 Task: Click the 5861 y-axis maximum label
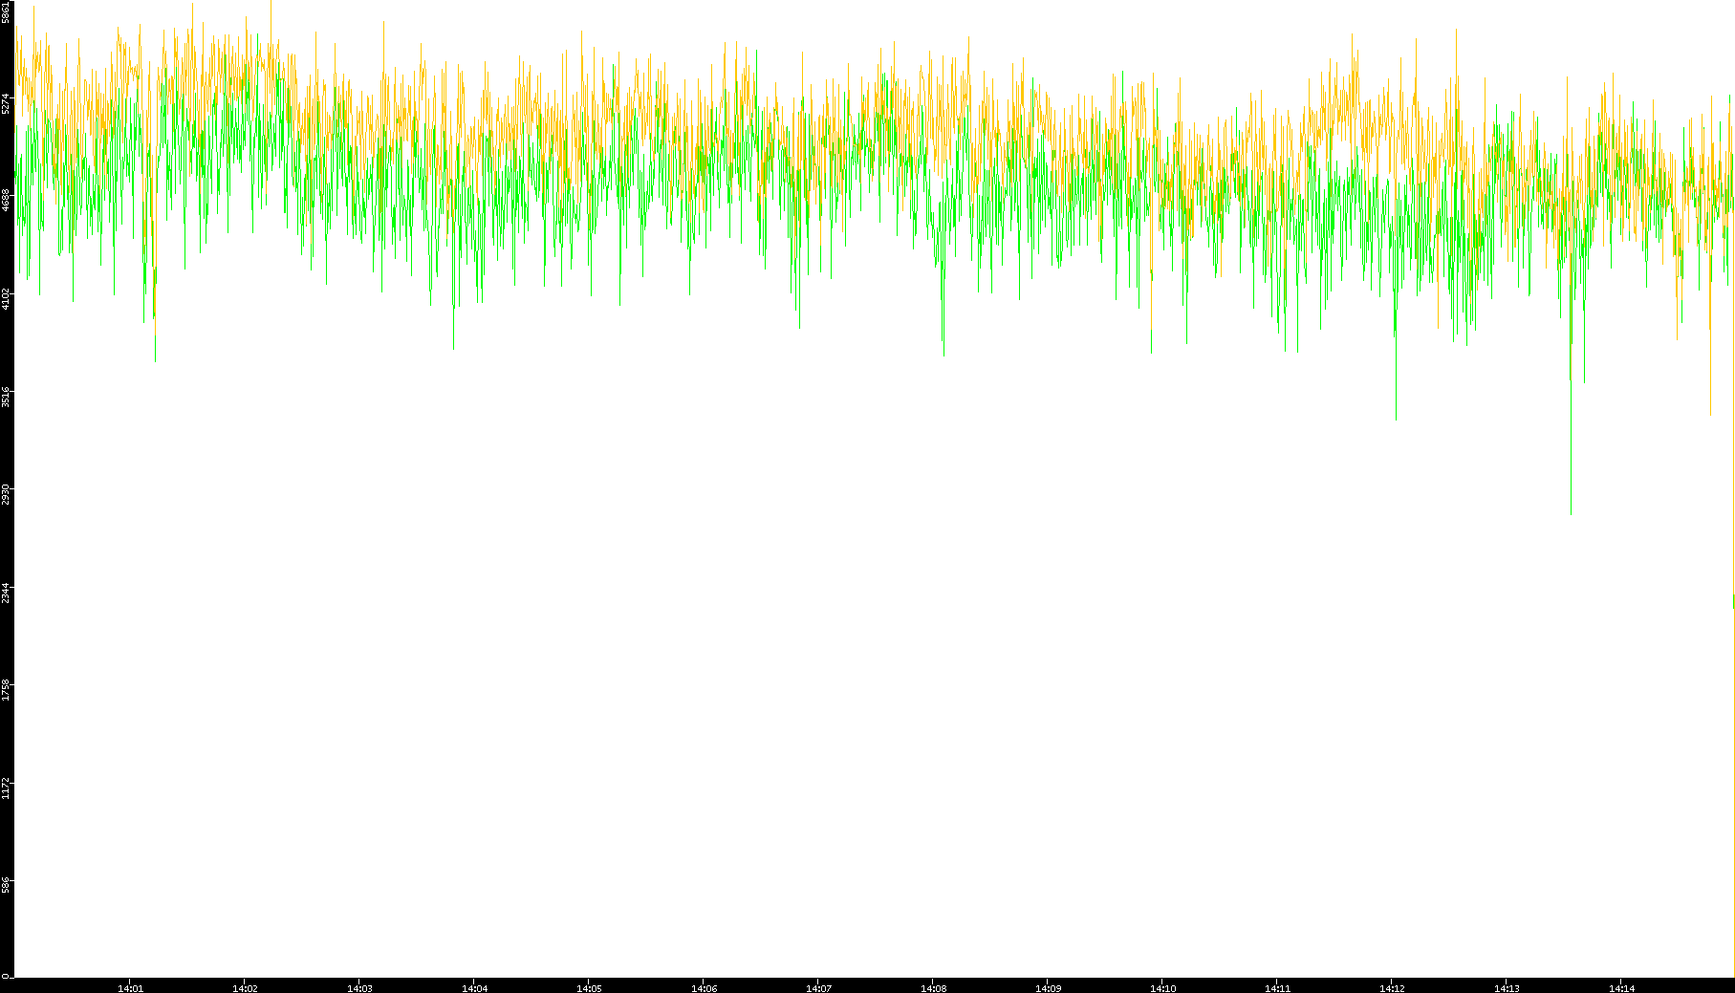click(x=7, y=12)
